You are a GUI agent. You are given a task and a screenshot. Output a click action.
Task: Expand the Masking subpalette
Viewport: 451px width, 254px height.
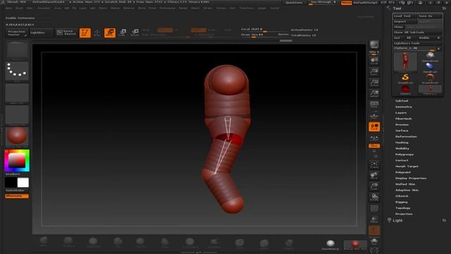tap(402, 143)
